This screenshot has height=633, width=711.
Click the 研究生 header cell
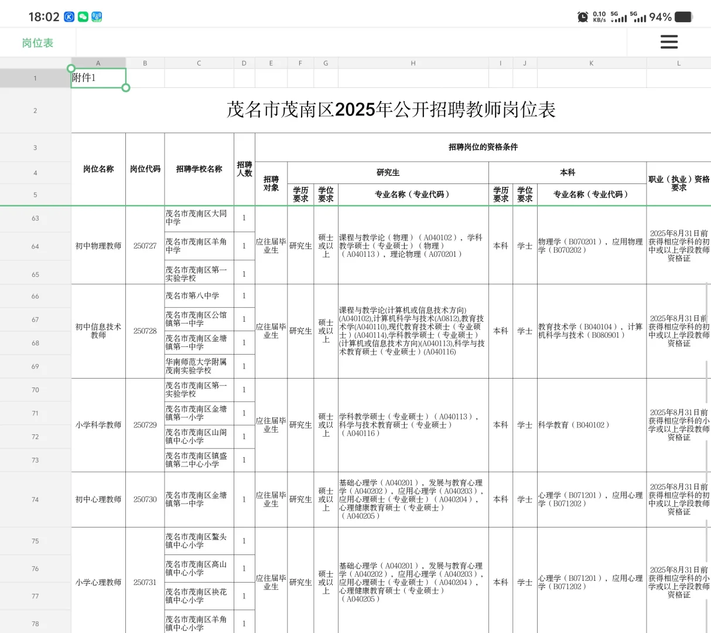[388, 172]
